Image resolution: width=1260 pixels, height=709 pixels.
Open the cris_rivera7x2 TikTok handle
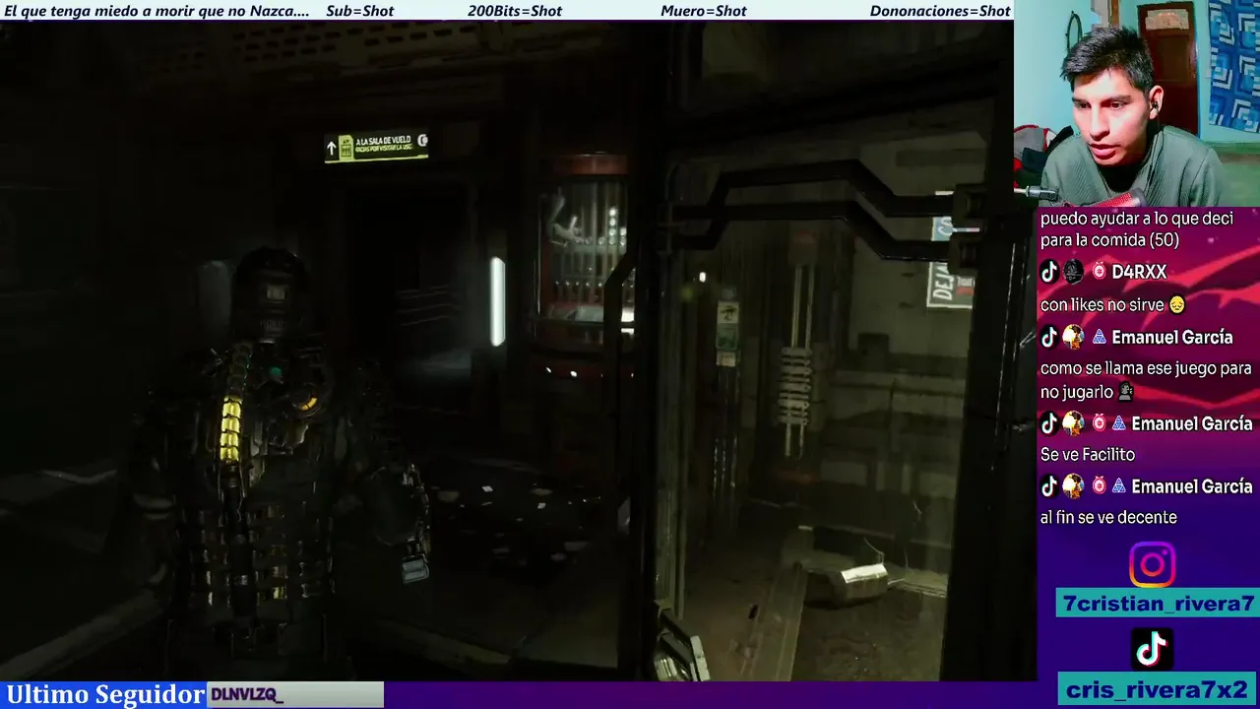tap(1158, 688)
